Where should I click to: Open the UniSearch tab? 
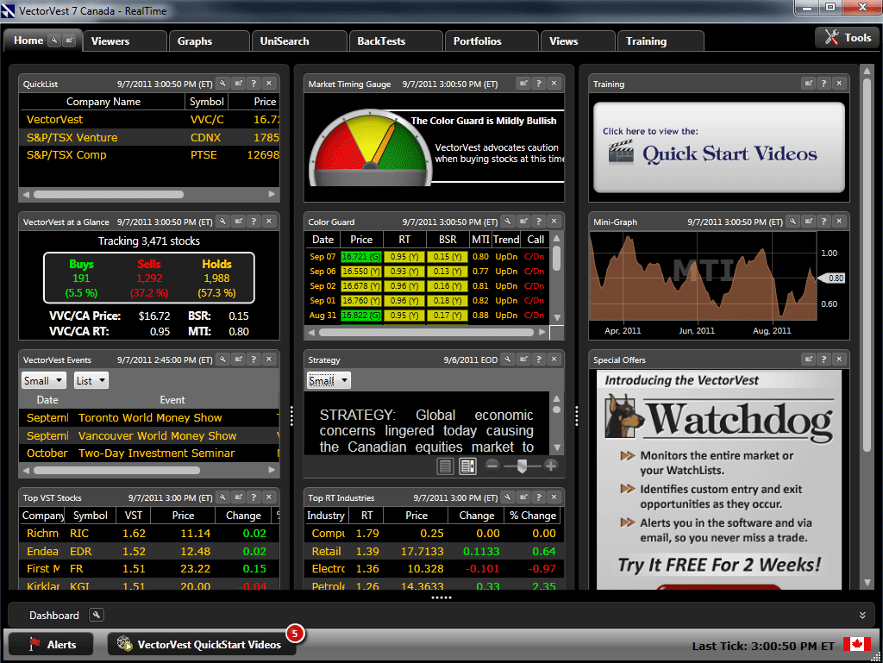tap(299, 41)
